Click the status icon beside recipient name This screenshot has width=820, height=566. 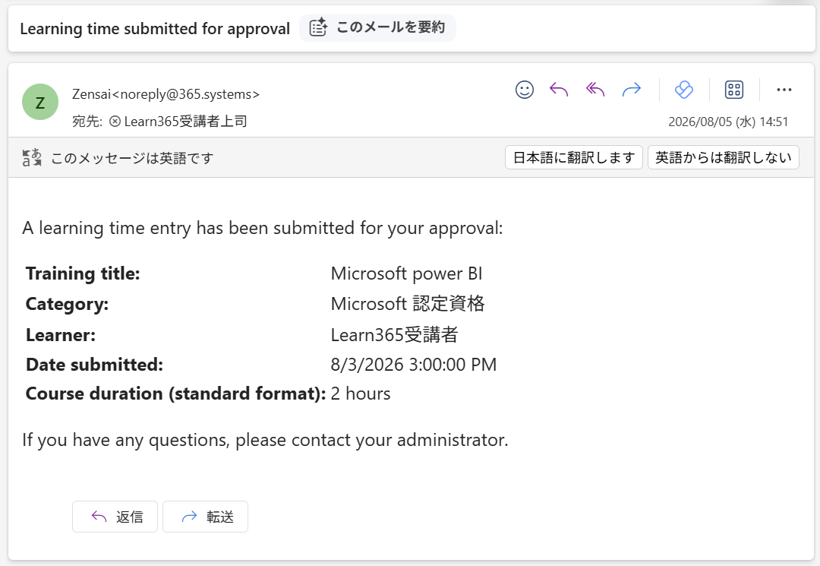[115, 122]
